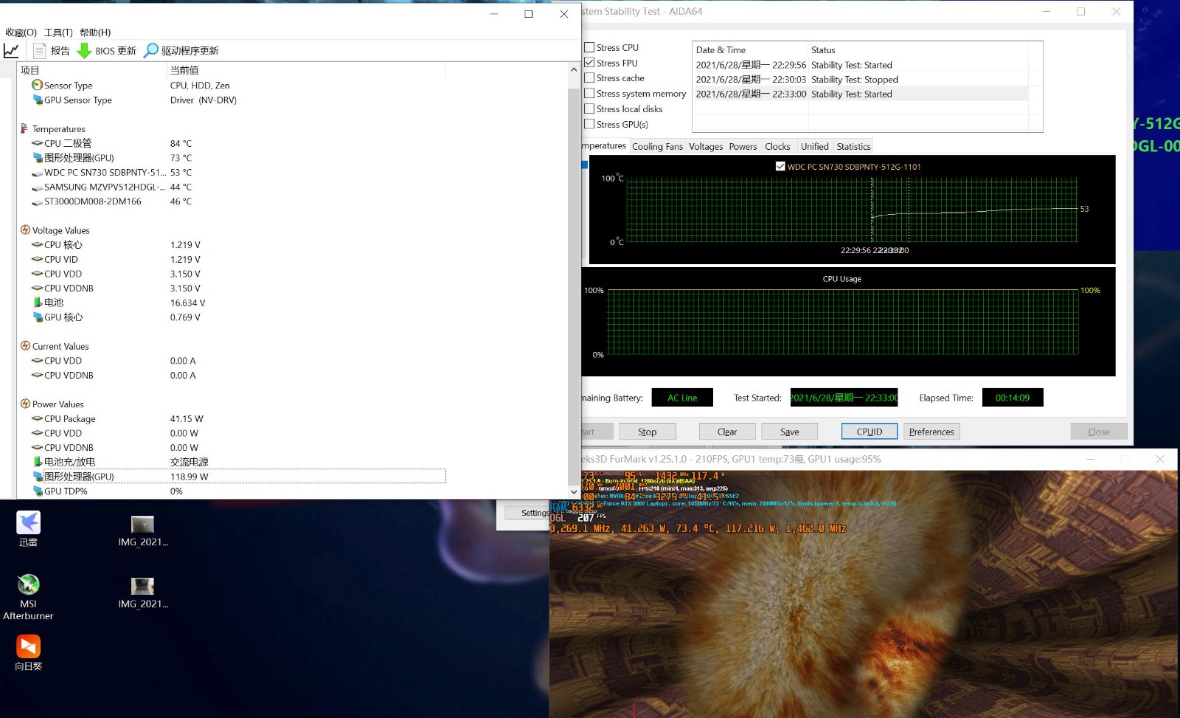
Task: Enable Stress local disks checkbox
Action: coord(589,108)
